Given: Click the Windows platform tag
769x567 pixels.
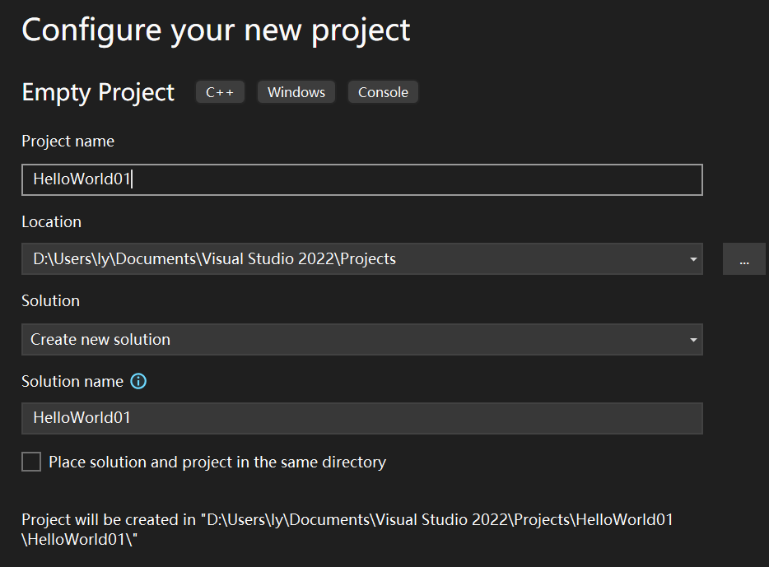Looking at the screenshot, I should (296, 92).
